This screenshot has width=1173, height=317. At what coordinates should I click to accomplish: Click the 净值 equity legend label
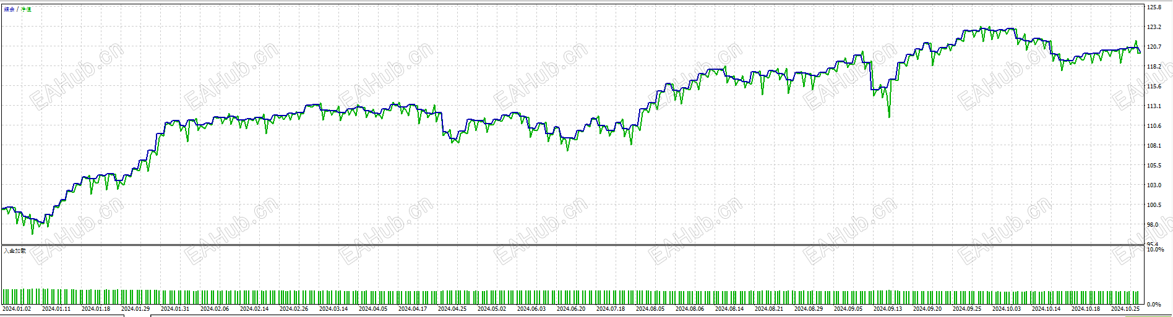point(26,9)
